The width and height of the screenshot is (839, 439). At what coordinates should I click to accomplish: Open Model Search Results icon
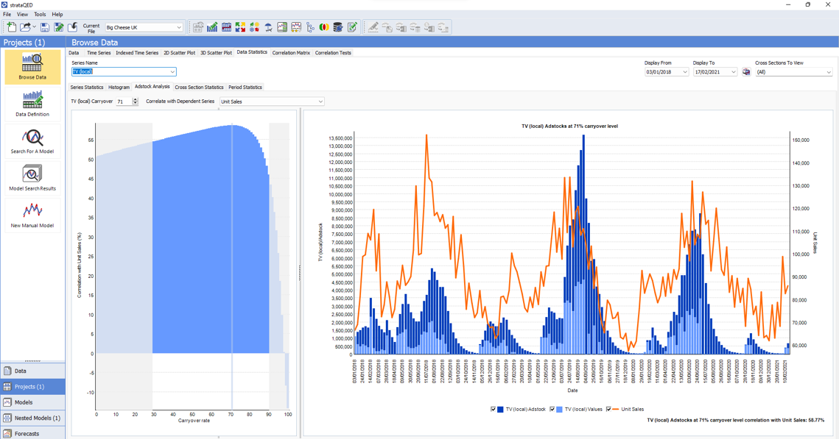32,179
